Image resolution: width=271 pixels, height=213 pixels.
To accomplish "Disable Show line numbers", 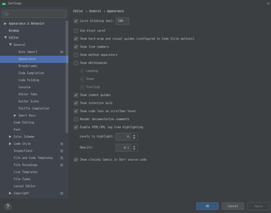I will click(x=76, y=47).
